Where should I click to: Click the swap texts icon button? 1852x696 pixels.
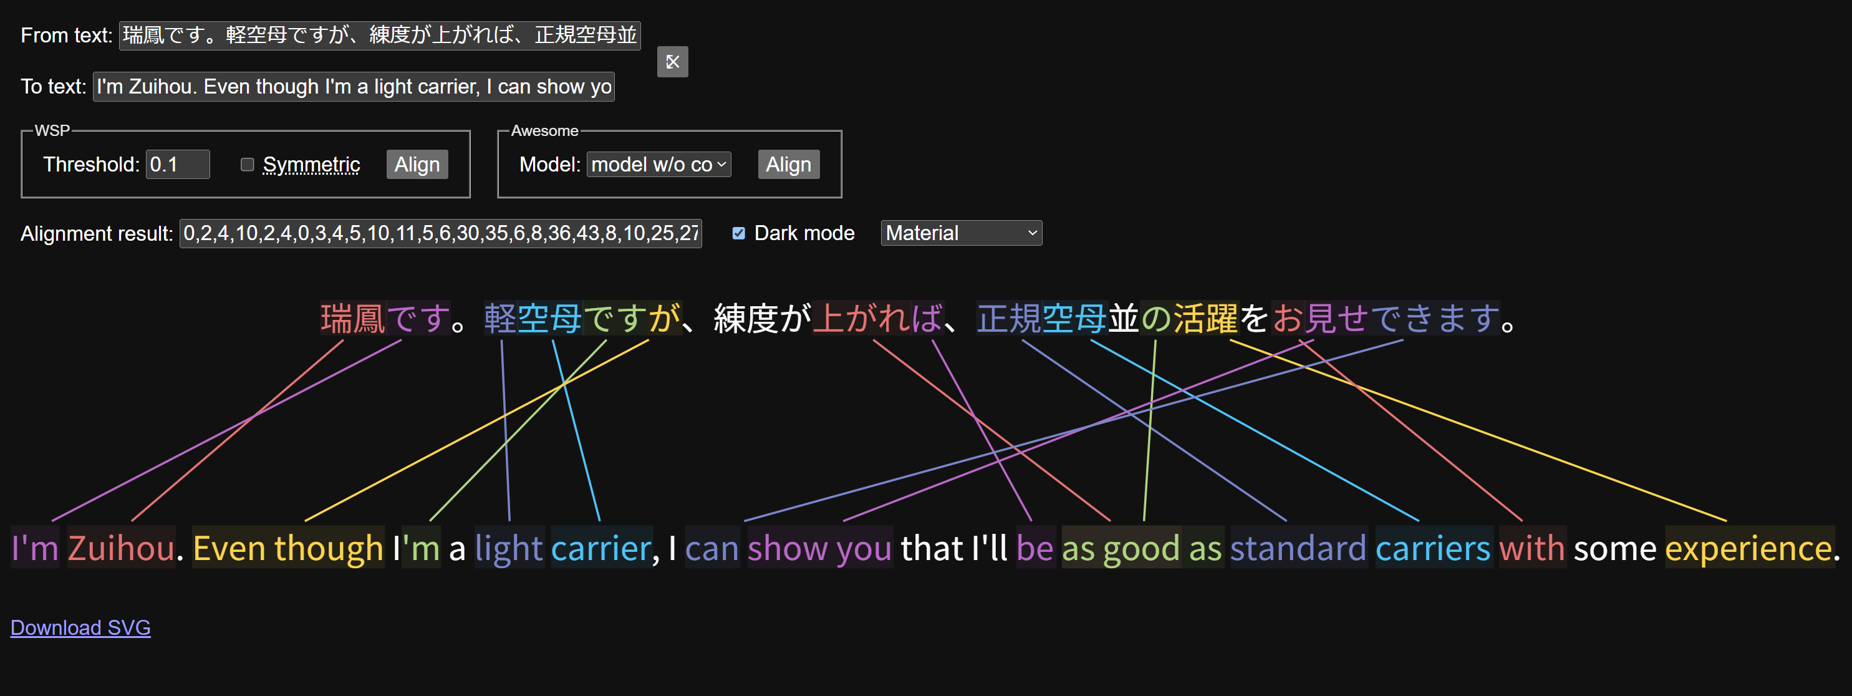672,62
